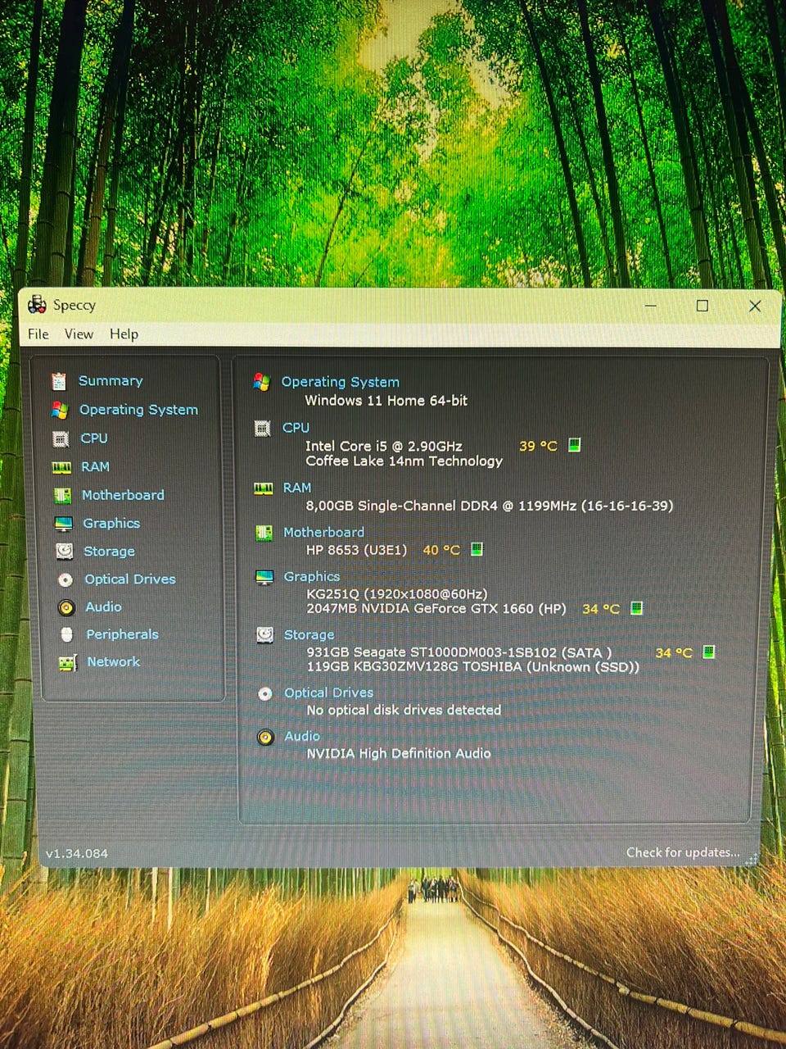Image resolution: width=786 pixels, height=1049 pixels.
Task: Select Summary icon in the sidebar
Action: (59, 381)
